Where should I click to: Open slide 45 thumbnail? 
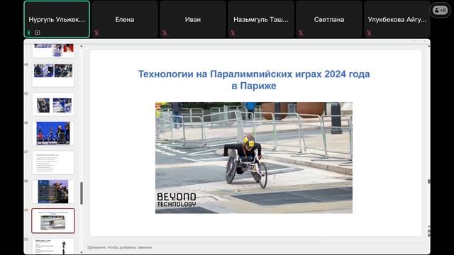[x=53, y=104]
